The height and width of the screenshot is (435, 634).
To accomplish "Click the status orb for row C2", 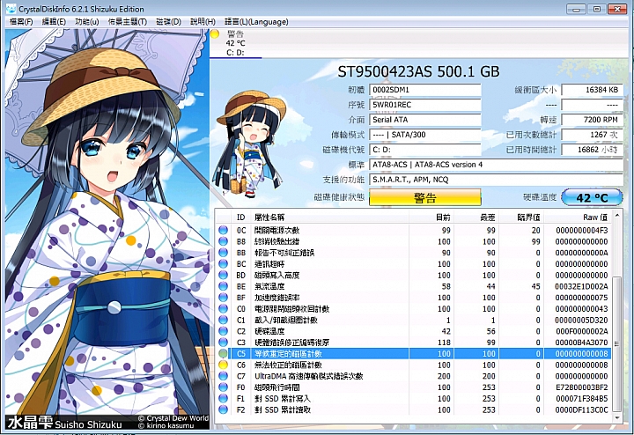I will pyautogui.click(x=223, y=331).
